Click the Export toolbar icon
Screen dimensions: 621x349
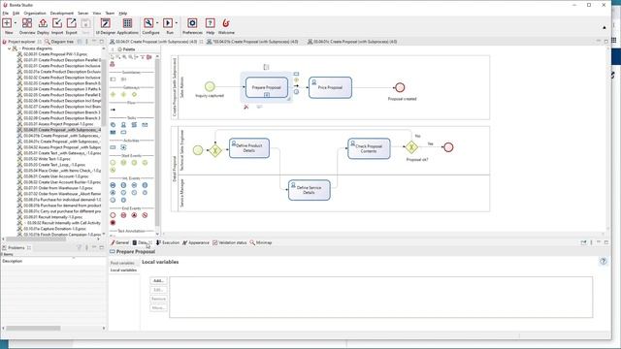pos(71,23)
